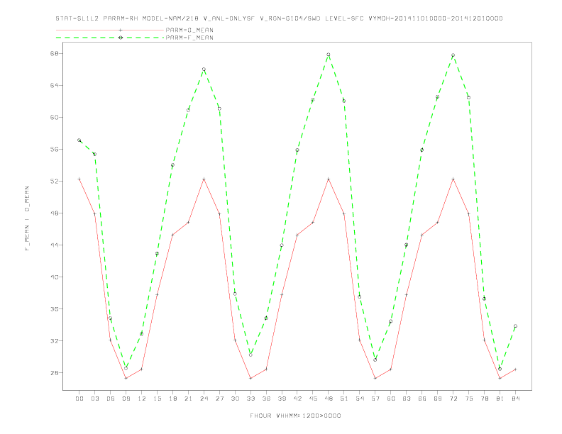Click MODEL=NAM/218 in the chart header
The height and width of the screenshot is (434, 562).
click(170, 18)
